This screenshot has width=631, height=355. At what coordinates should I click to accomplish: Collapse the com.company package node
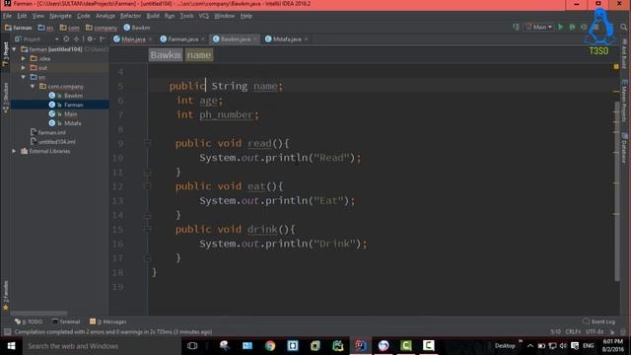(33, 86)
